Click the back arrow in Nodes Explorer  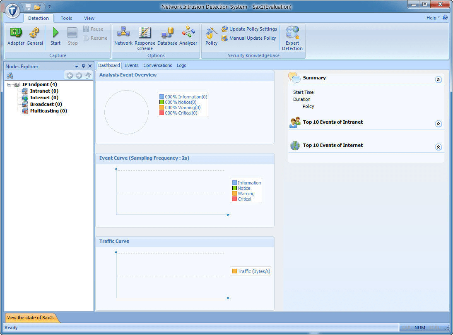coord(70,76)
